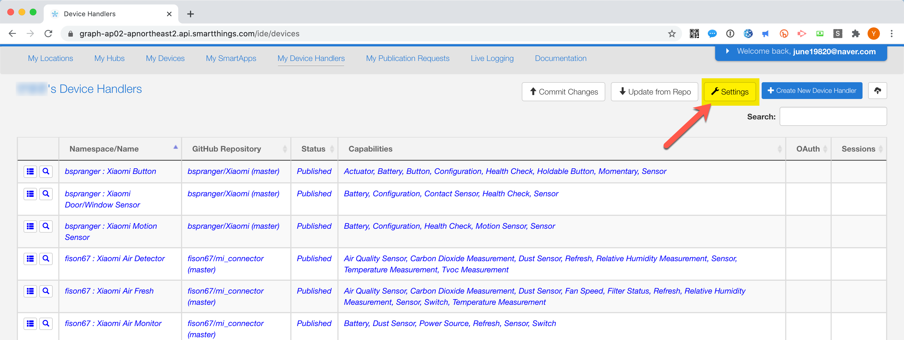Open list icon for Xiaomi Air Monitor row
The image size is (904, 340).
click(30, 324)
